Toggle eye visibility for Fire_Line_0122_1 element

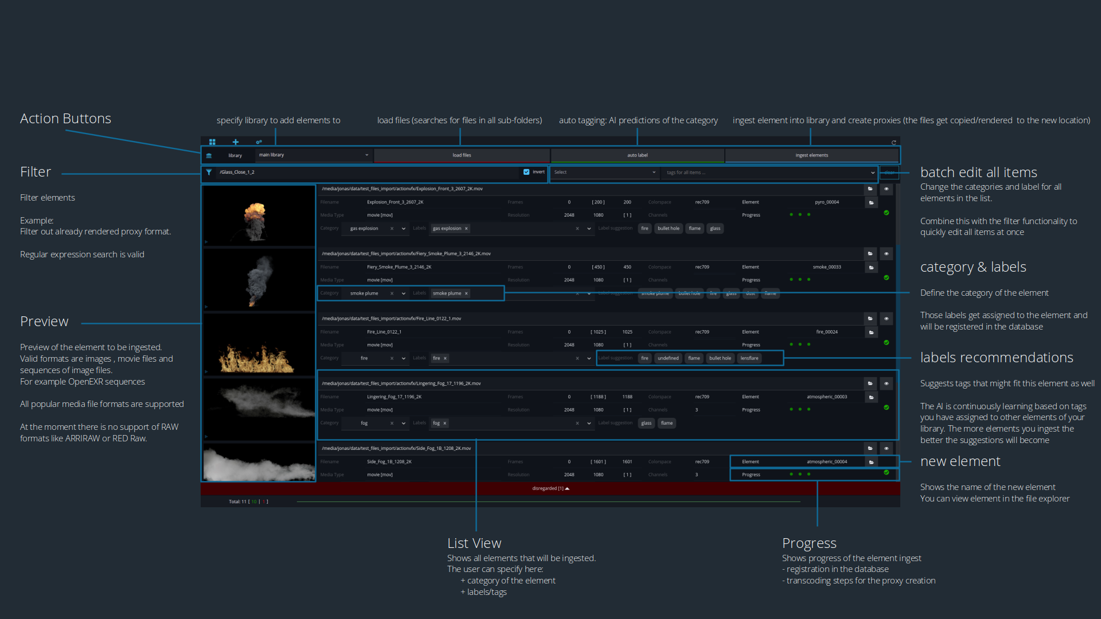point(886,319)
